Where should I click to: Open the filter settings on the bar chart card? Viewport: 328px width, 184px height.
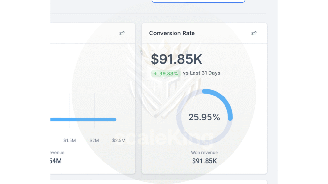click(122, 33)
